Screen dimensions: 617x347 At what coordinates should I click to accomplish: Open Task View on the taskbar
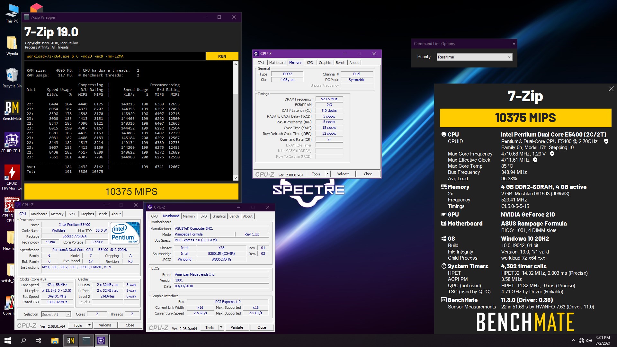coord(39,341)
